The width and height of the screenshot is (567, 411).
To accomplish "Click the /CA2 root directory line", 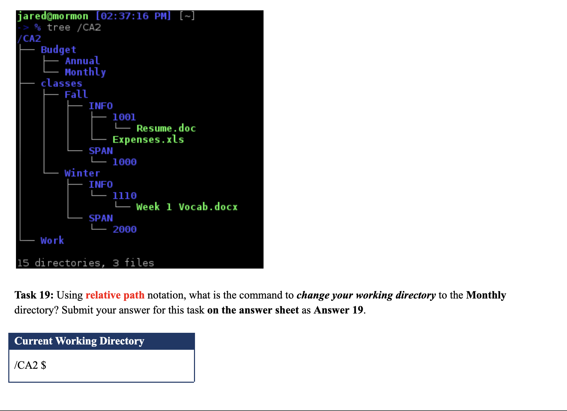I will tap(29, 39).
